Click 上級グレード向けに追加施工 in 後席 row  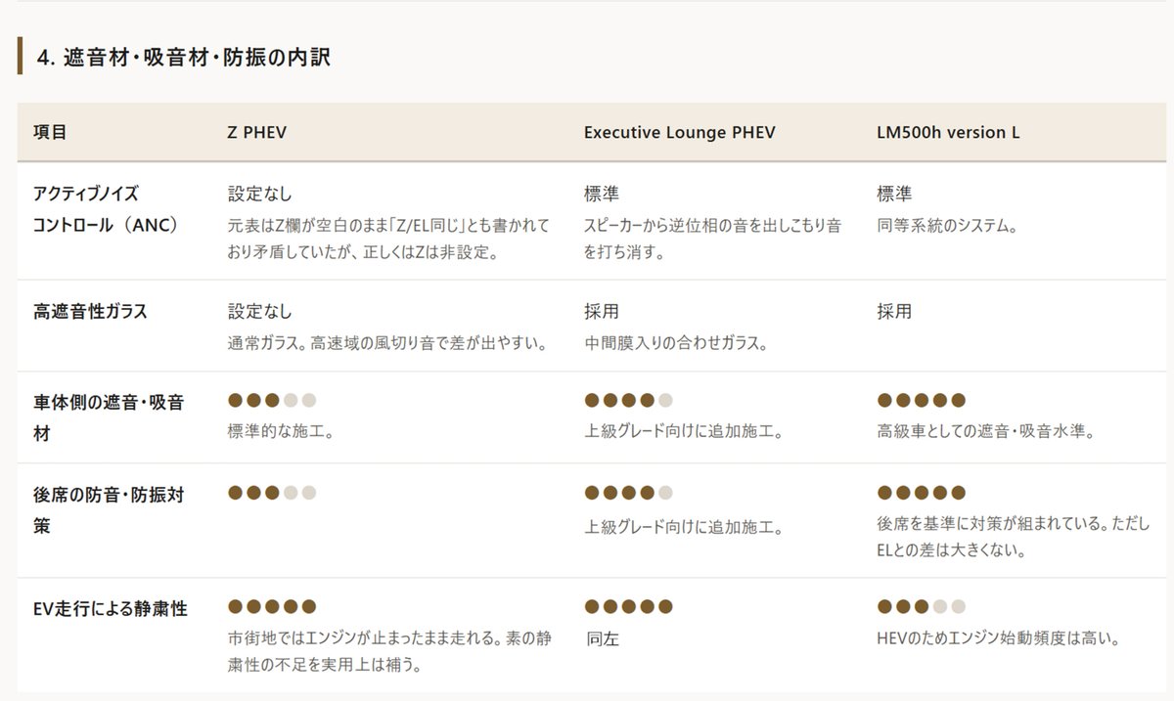click(x=685, y=528)
